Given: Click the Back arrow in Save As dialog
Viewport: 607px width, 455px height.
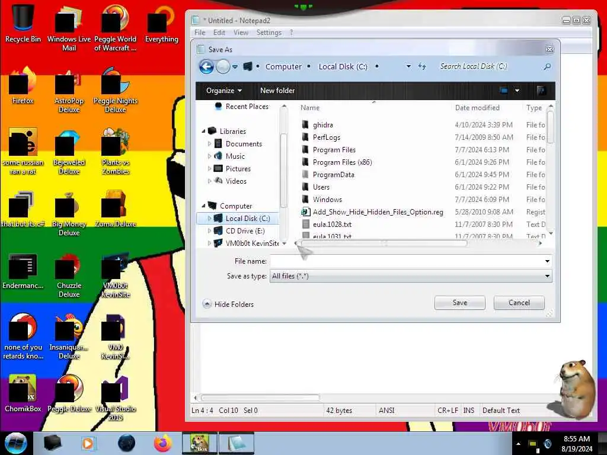Looking at the screenshot, I should click(x=206, y=66).
